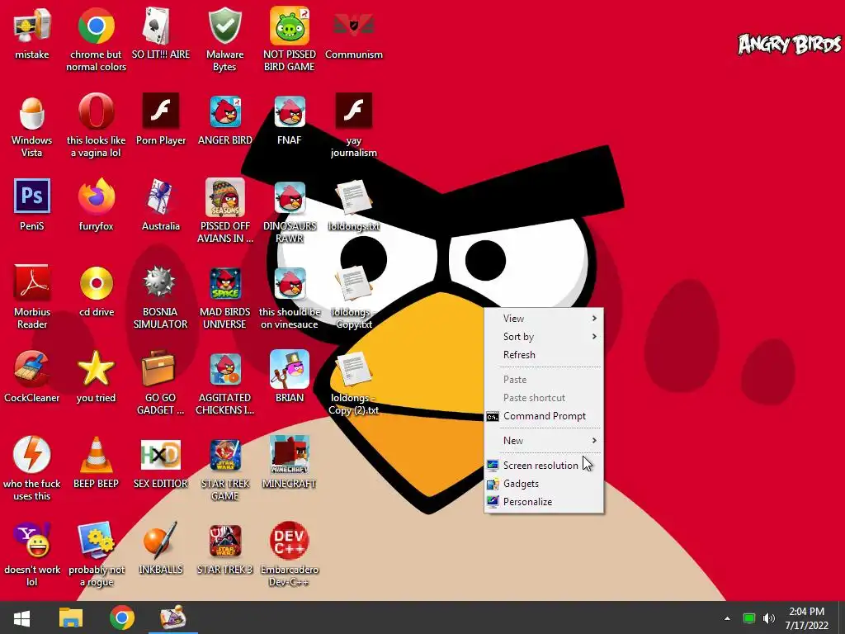Viewport: 845px width, 634px height.
Task: Click the 'Malware Bytes' shield icon
Action: (x=224, y=26)
